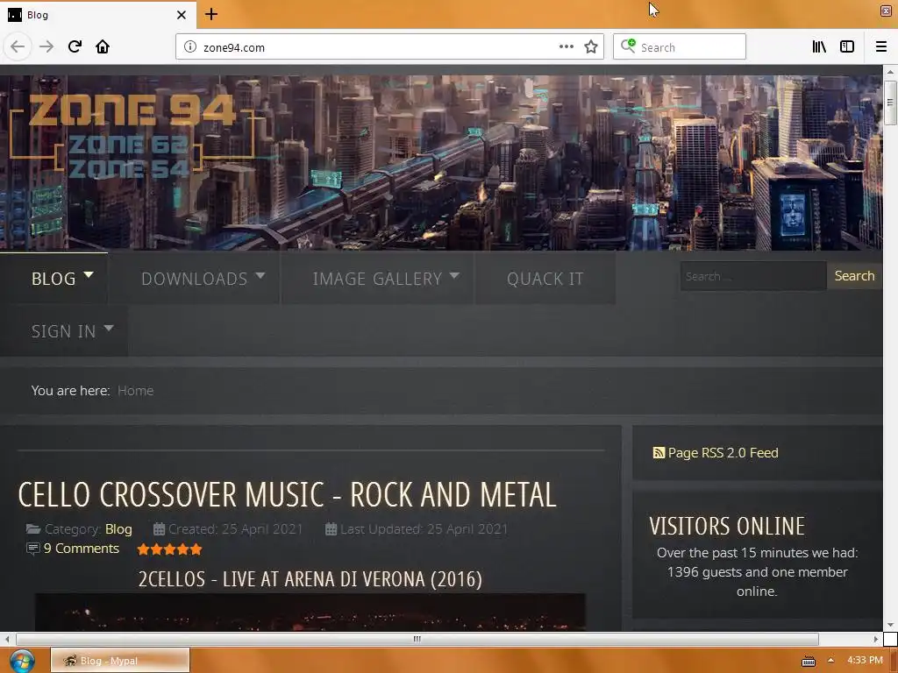Open the browser hamburger menu
This screenshot has height=673, width=898.
pyautogui.click(x=881, y=47)
